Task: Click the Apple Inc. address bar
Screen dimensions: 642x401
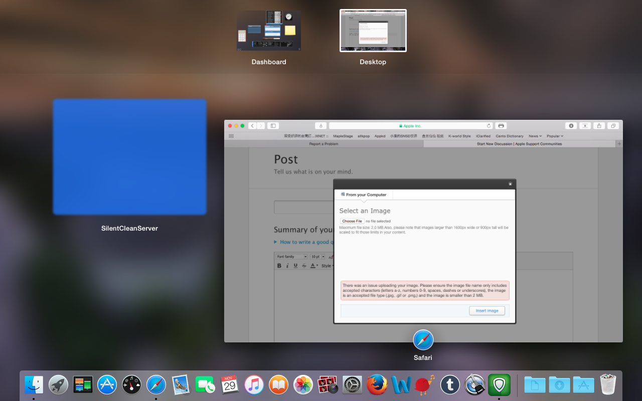Action: tap(411, 126)
